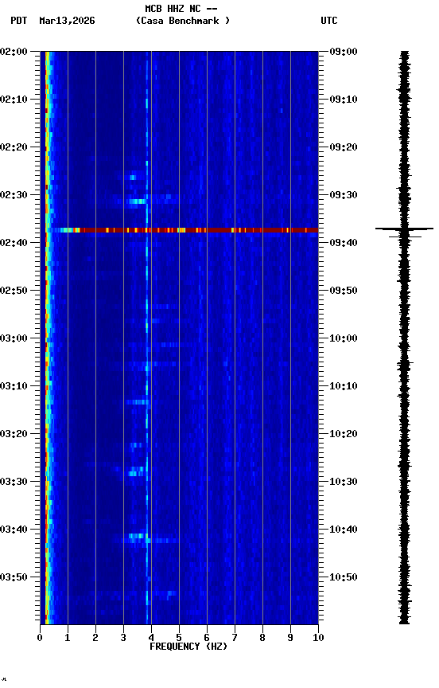
Task: Click frequency axis tick label '10'
Action: tap(318, 638)
